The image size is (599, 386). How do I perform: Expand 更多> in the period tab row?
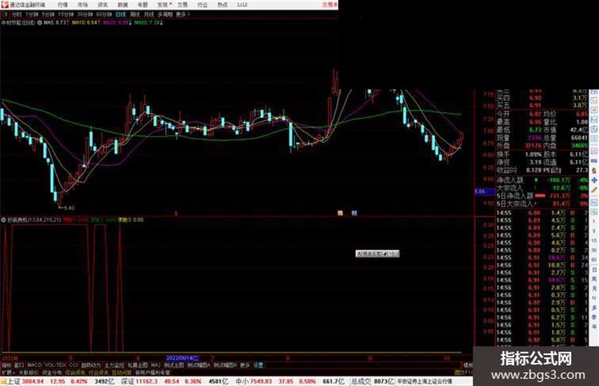click(x=183, y=15)
